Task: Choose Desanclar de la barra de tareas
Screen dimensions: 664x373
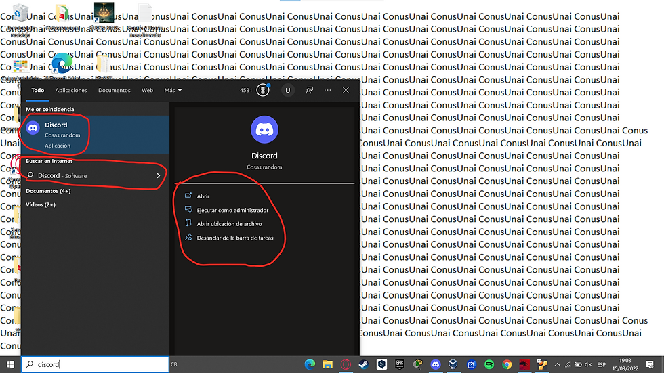Action: click(x=235, y=238)
